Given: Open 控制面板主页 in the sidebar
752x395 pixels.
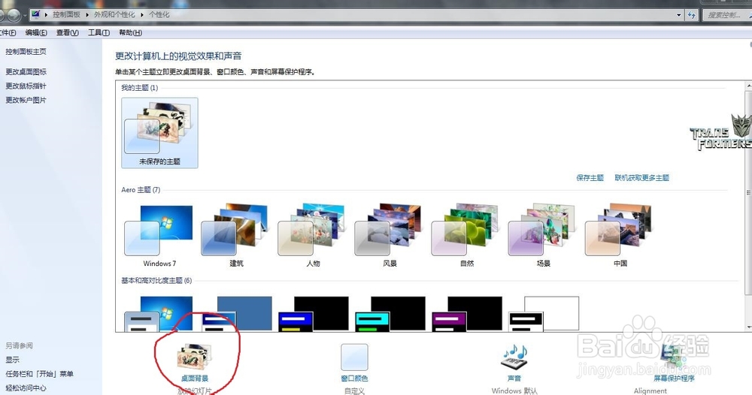Looking at the screenshot, I should 26,52.
